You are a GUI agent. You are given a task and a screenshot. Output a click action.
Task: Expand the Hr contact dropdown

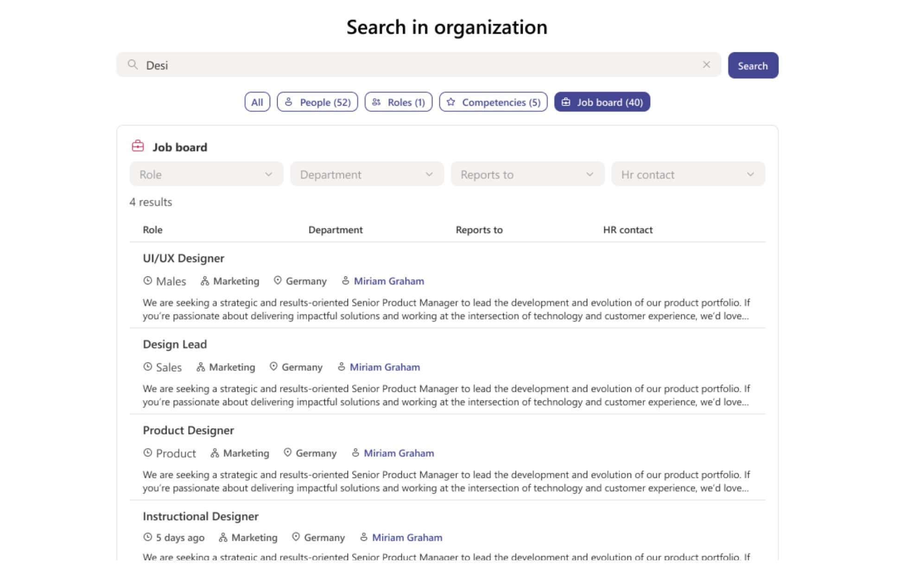(688, 175)
